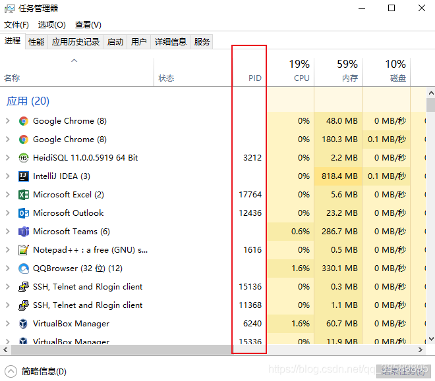Sort by the PID column header
The width and height of the screenshot is (435, 381).
point(249,72)
